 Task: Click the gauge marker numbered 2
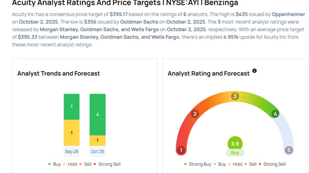point(195,114)
